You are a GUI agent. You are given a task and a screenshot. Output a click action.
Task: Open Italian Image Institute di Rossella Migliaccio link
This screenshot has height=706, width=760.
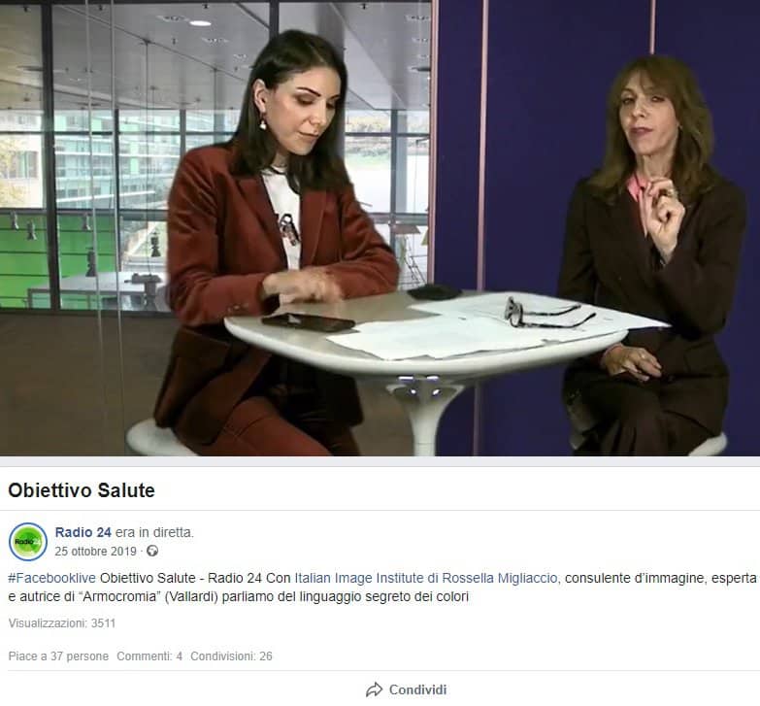pyautogui.click(x=426, y=578)
